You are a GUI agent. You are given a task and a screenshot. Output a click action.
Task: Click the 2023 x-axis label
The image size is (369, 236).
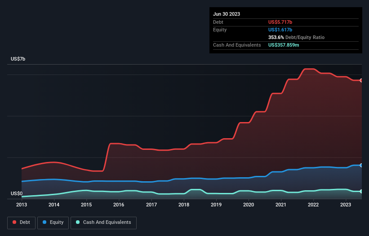(x=346, y=205)
